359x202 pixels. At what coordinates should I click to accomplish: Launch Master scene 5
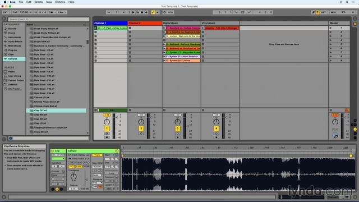pyautogui.click(x=330, y=44)
